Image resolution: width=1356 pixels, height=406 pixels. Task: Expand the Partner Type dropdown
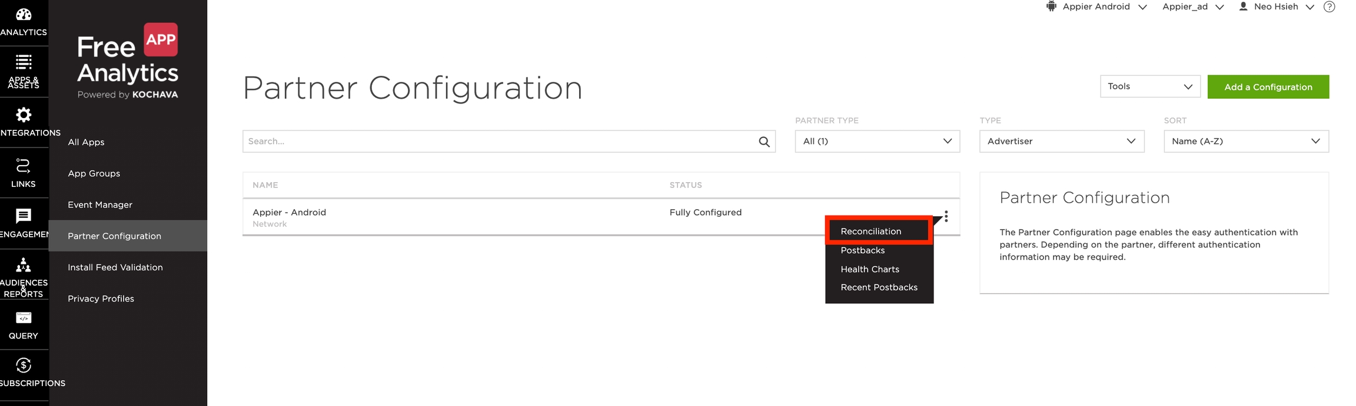pos(877,142)
